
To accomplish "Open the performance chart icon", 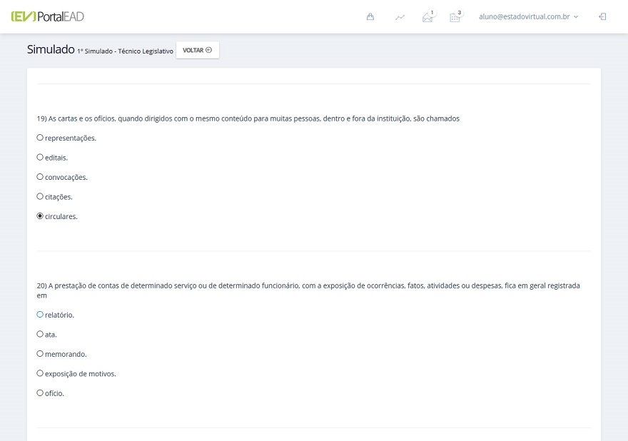I will pyautogui.click(x=400, y=17).
